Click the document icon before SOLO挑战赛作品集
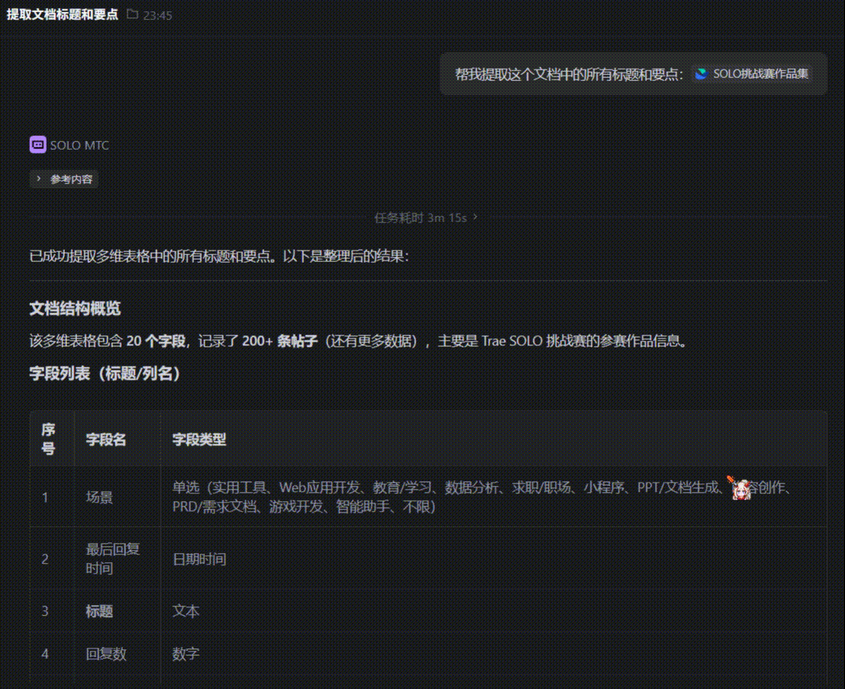The image size is (845, 689). pos(701,74)
